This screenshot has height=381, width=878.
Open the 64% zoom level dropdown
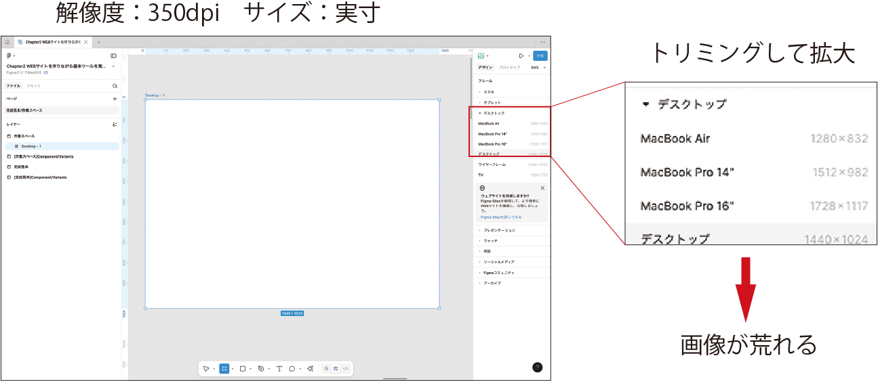(x=538, y=68)
